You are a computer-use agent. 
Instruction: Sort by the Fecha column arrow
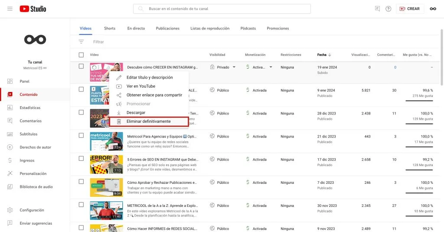coord(330,55)
